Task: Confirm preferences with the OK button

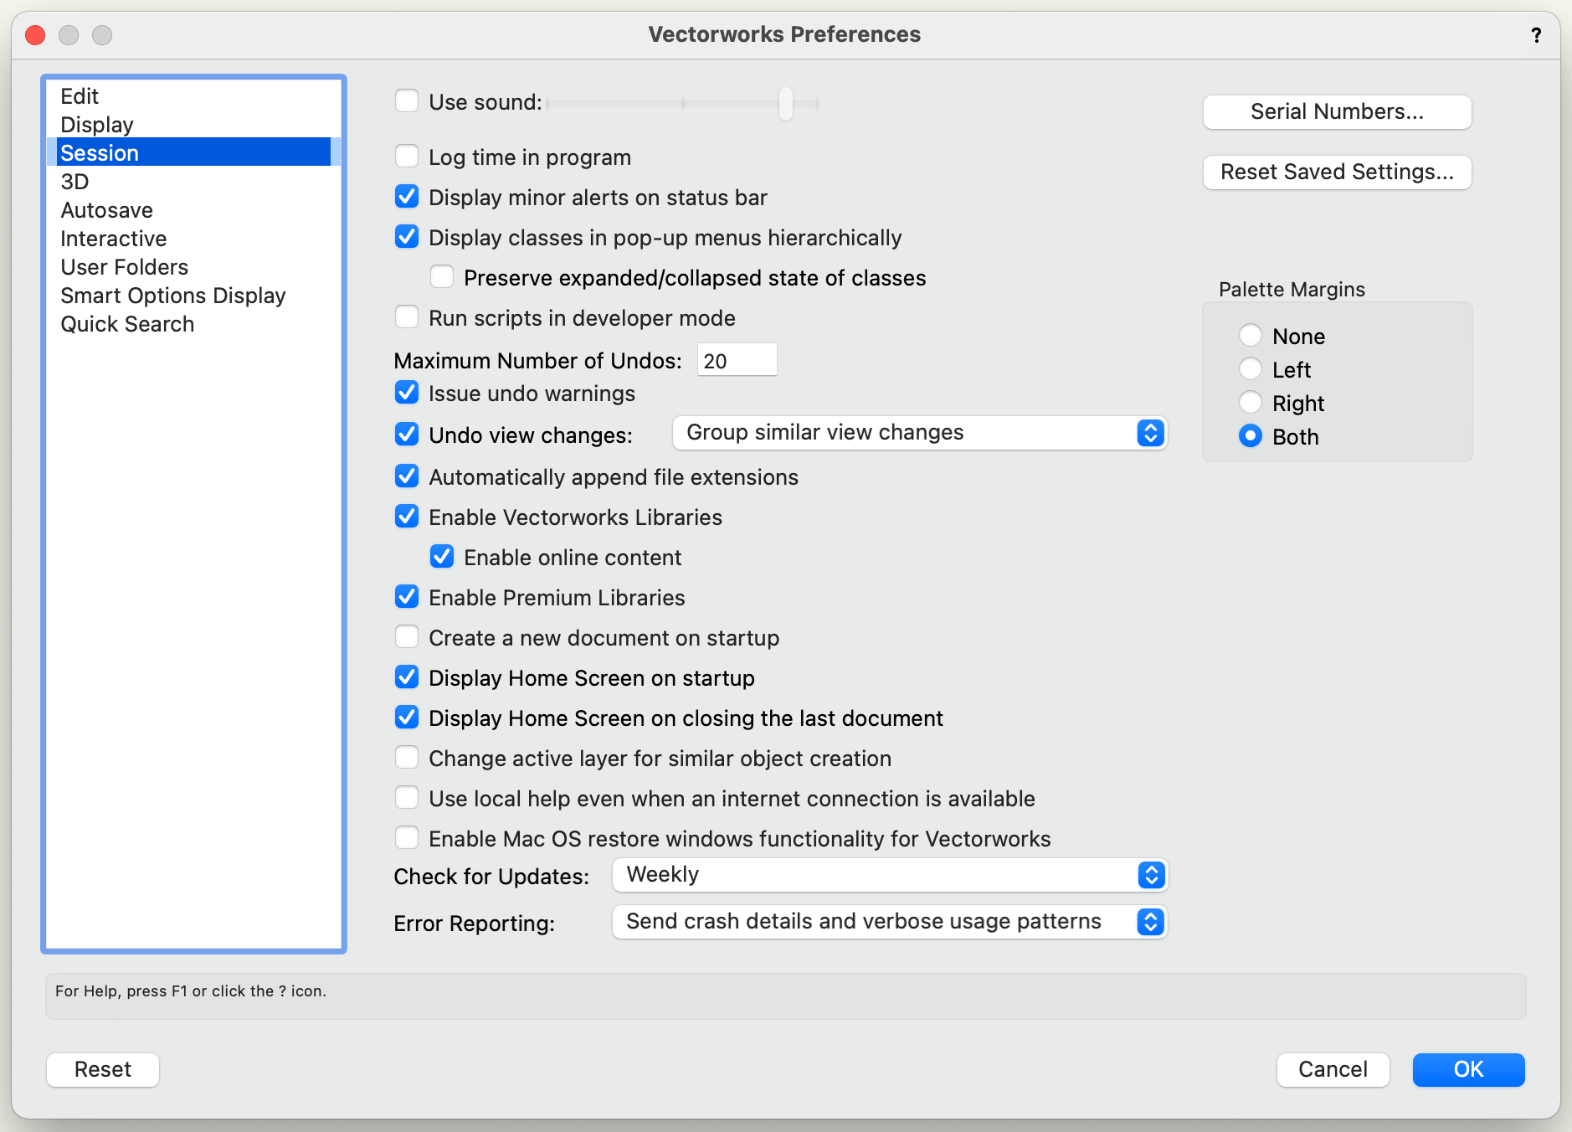Action: click(1468, 1069)
